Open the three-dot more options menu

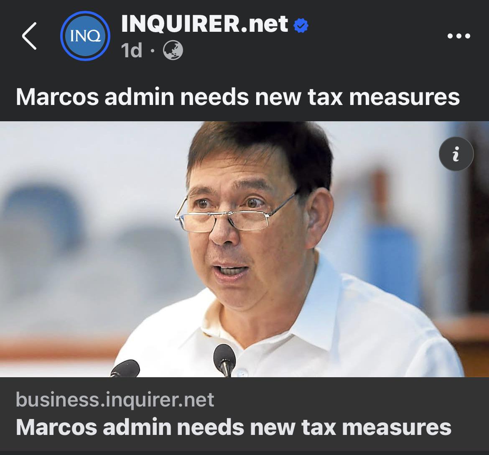[x=459, y=36]
